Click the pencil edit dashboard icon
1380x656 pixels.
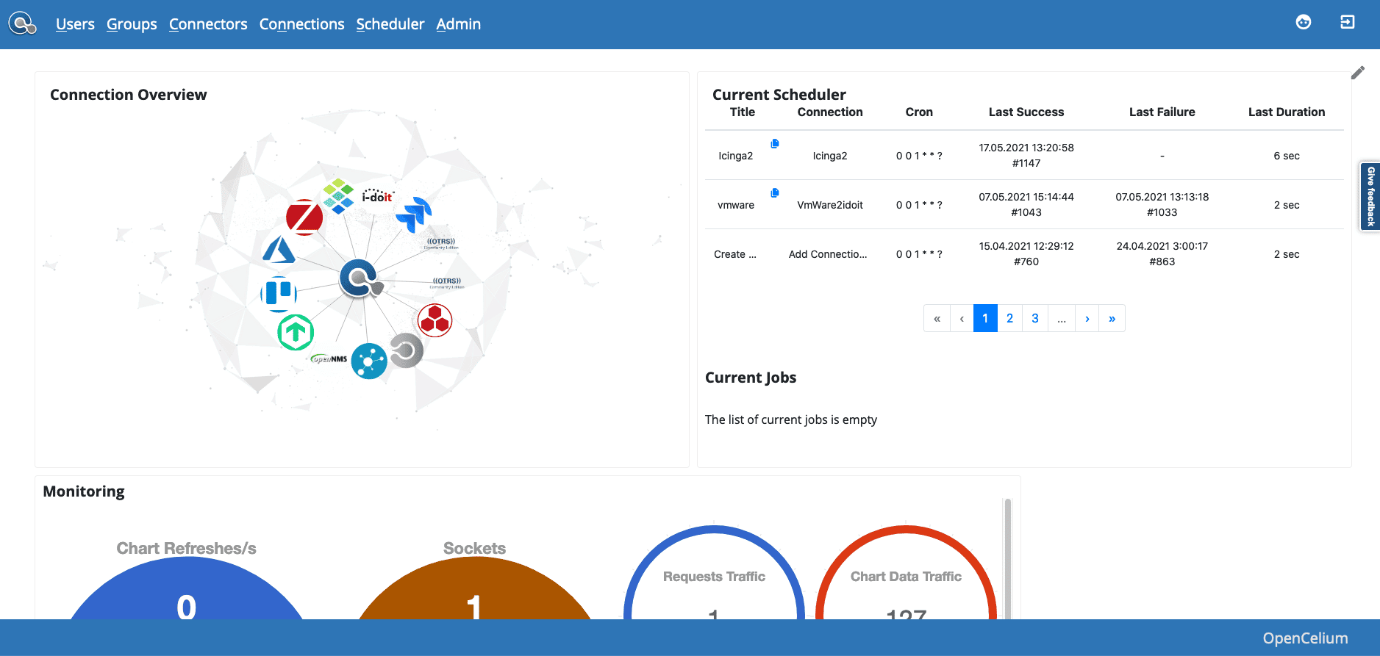1357,73
